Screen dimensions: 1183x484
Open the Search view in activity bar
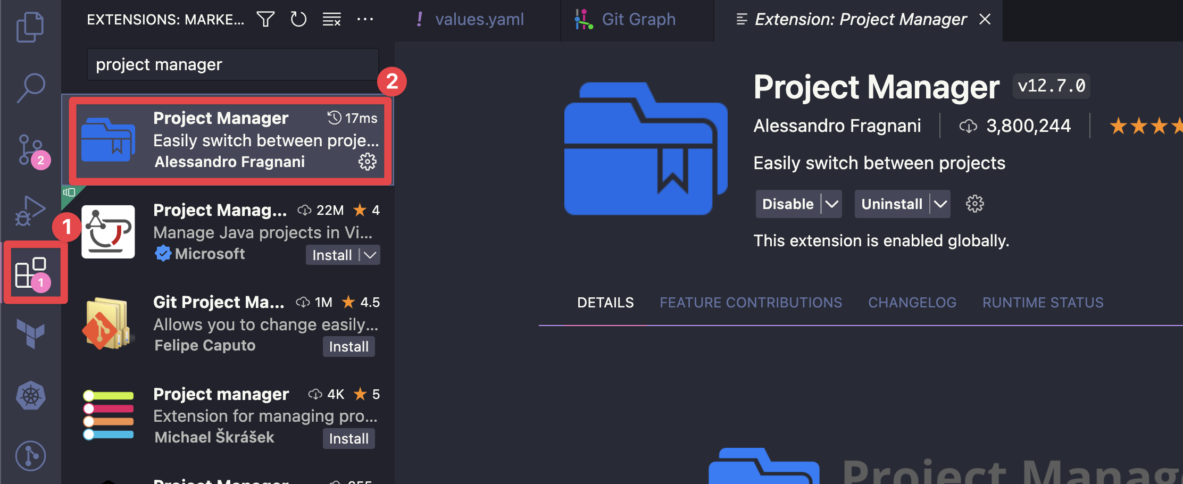pyautogui.click(x=30, y=88)
